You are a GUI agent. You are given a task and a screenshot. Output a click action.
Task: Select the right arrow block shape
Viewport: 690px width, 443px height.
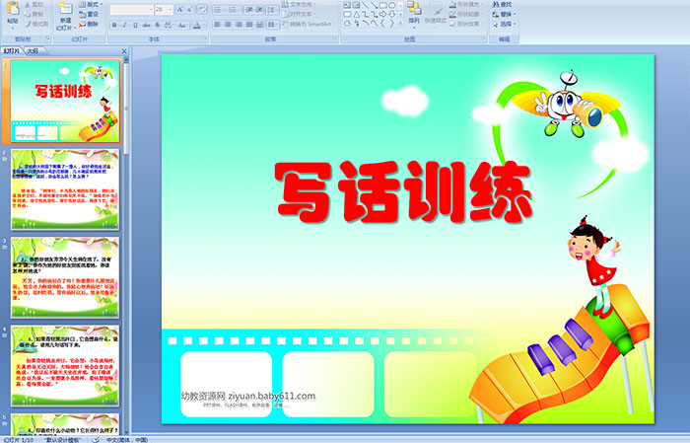pyautogui.click(x=382, y=14)
